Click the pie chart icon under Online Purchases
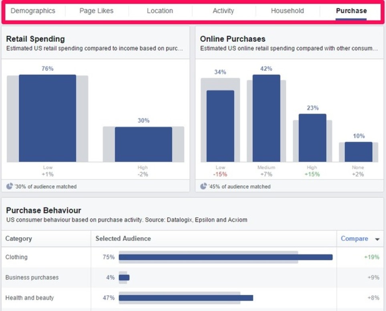Viewport: 386px width, 311px height. 202,187
